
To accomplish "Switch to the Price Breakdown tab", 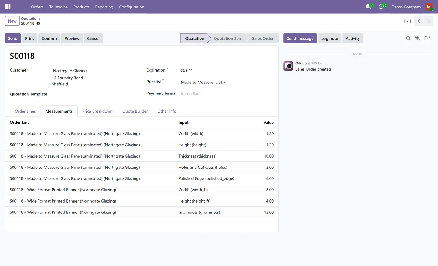I will [x=97, y=111].
